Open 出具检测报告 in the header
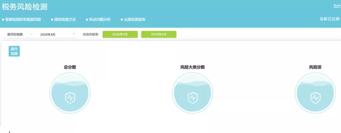 click(134, 20)
